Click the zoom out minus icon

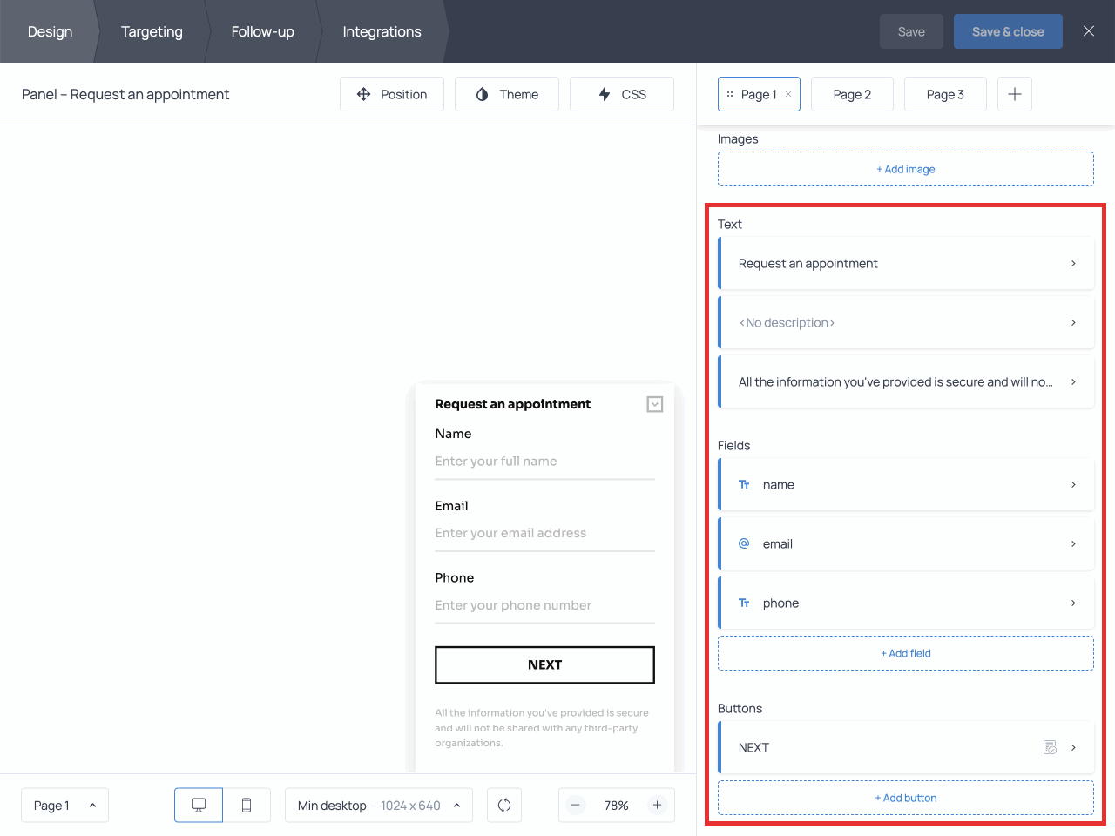(576, 806)
